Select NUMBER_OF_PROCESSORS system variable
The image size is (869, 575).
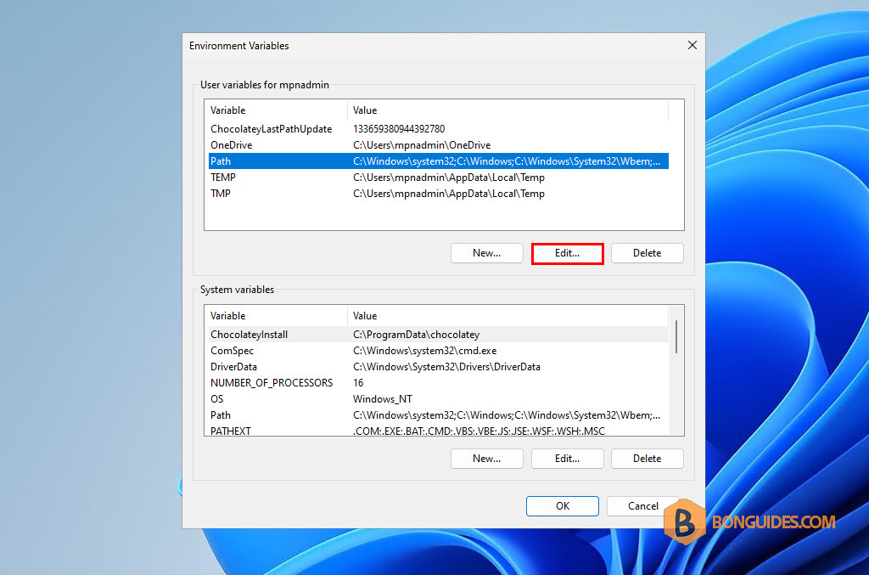(439, 382)
